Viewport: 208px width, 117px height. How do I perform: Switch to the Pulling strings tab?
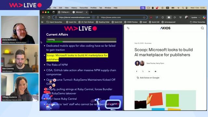(x=64, y=12)
